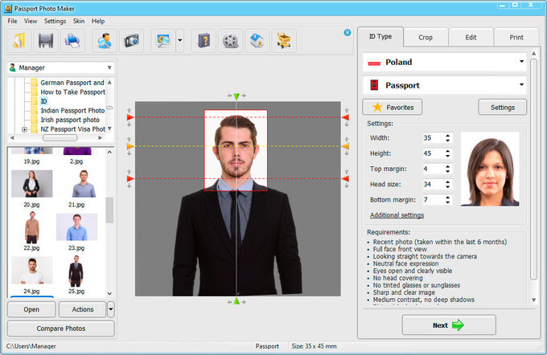Click the film reel video tutorial icon
Viewport: 547px width, 355px height.
tap(231, 41)
